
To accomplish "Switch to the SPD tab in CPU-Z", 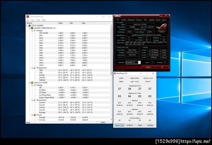I will coord(145,20).
